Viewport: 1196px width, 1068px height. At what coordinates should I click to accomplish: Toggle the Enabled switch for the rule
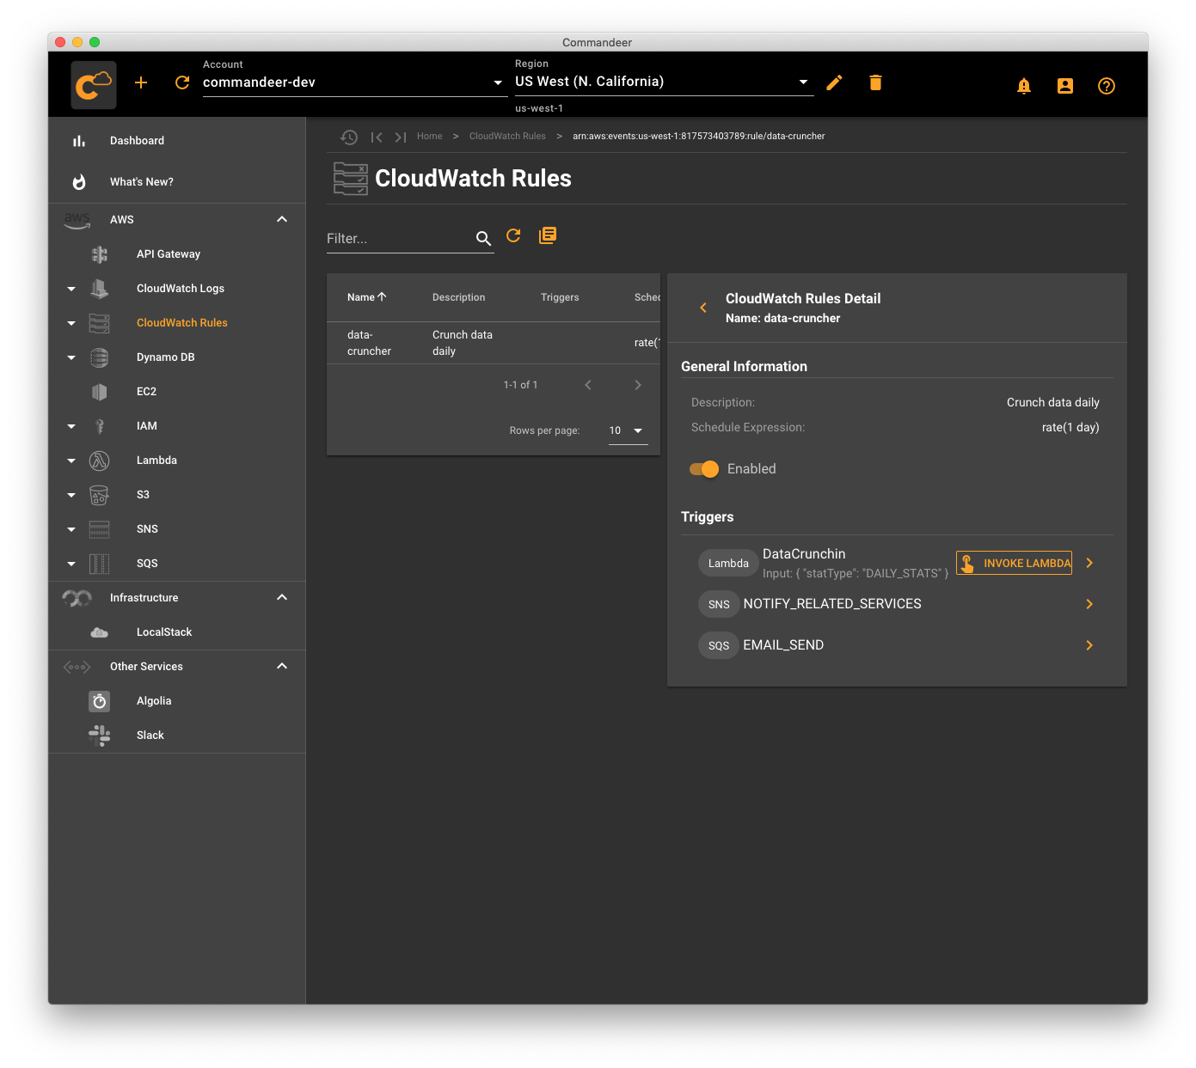[x=704, y=469]
